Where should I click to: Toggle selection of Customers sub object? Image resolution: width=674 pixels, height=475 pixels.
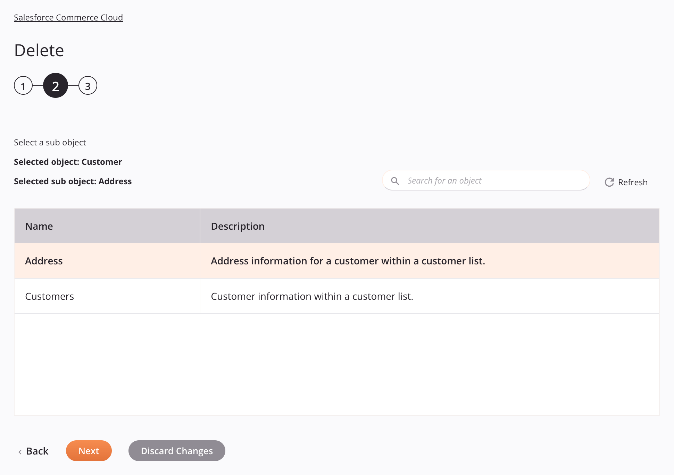click(x=337, y=296)
